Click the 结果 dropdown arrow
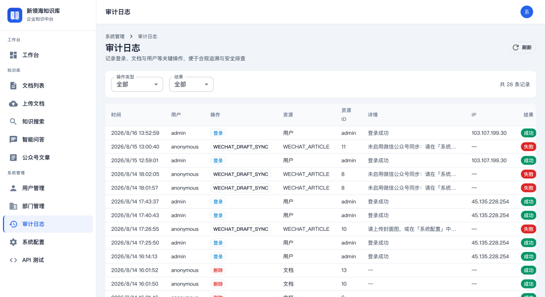 click(x=206, y=84)
